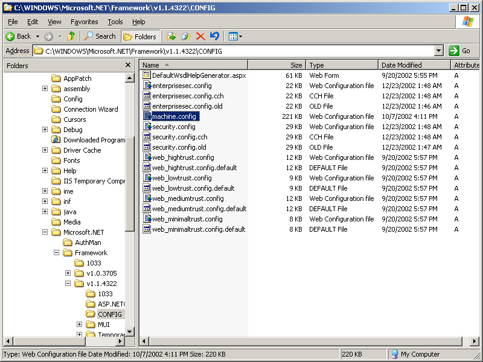Open the Back history dropdown arrow
The height and width of the screenshot is (362, 483).
pyautogui.click(x=37, y=36)
